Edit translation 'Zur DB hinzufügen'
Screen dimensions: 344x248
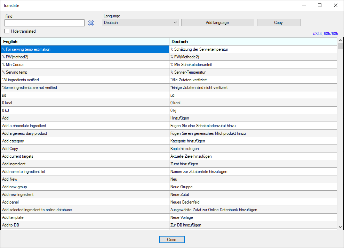[253, 225]
